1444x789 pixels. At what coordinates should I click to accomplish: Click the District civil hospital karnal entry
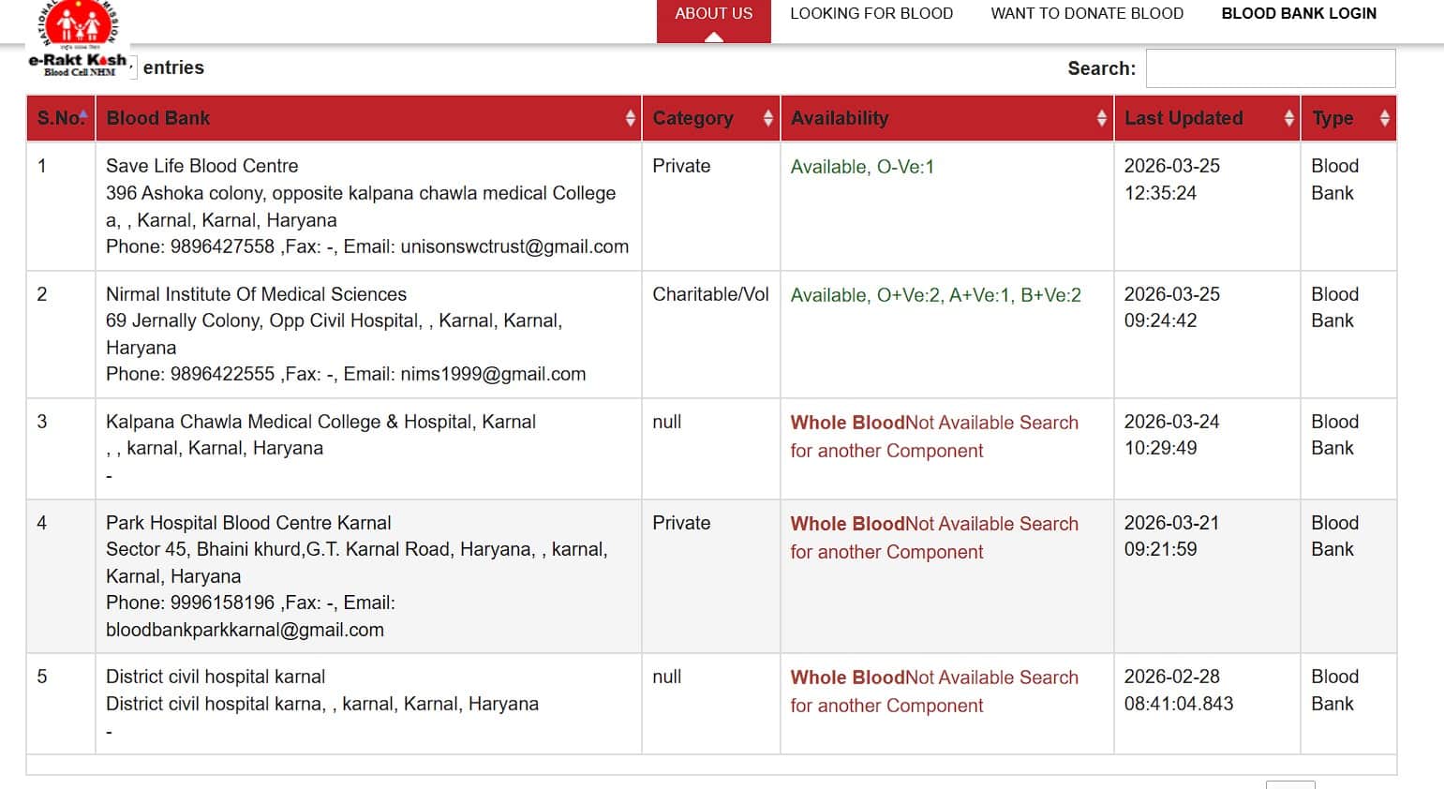216,677
